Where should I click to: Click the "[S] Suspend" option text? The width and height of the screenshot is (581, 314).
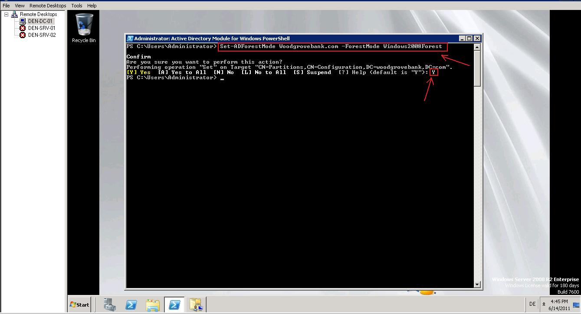pyautogui.click(x=312, y=72)
